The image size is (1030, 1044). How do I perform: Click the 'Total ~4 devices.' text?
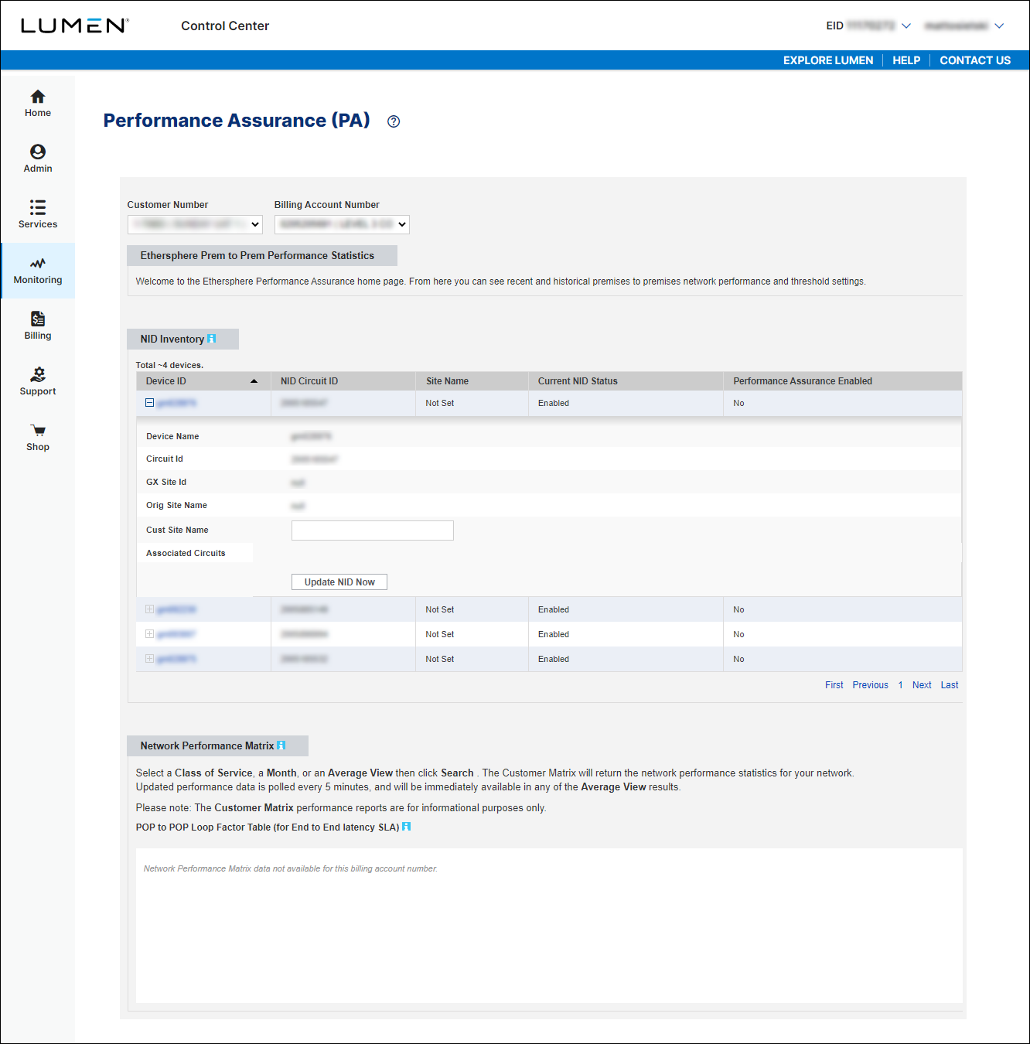(169, 365)
